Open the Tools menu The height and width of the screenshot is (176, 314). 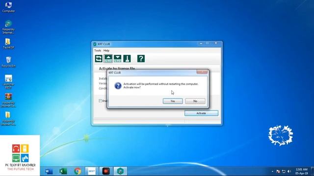(x=98, y=50)
